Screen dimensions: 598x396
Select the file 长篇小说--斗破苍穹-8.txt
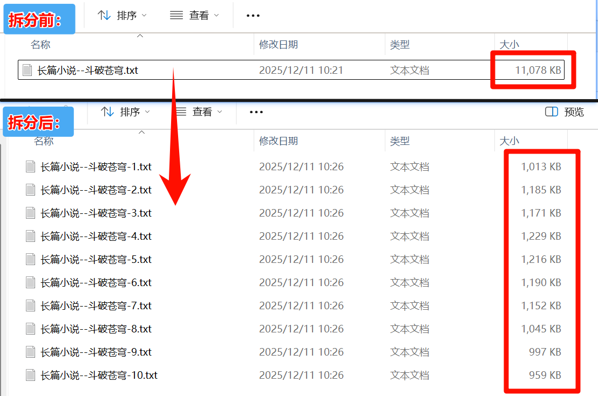(x=97, y=329)
